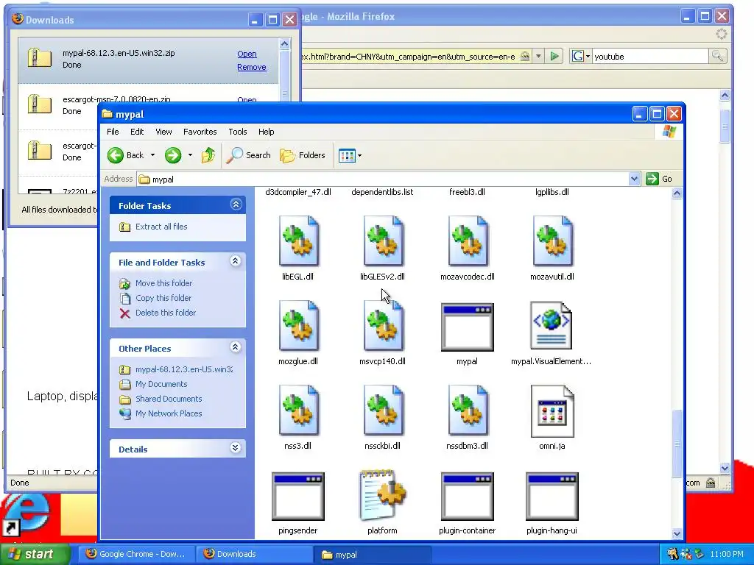The height and width of the screenshot is (565, 754).
Task: Open mypal-68.12.3 zip from Downloads window
Action: [x=247, y=54]
